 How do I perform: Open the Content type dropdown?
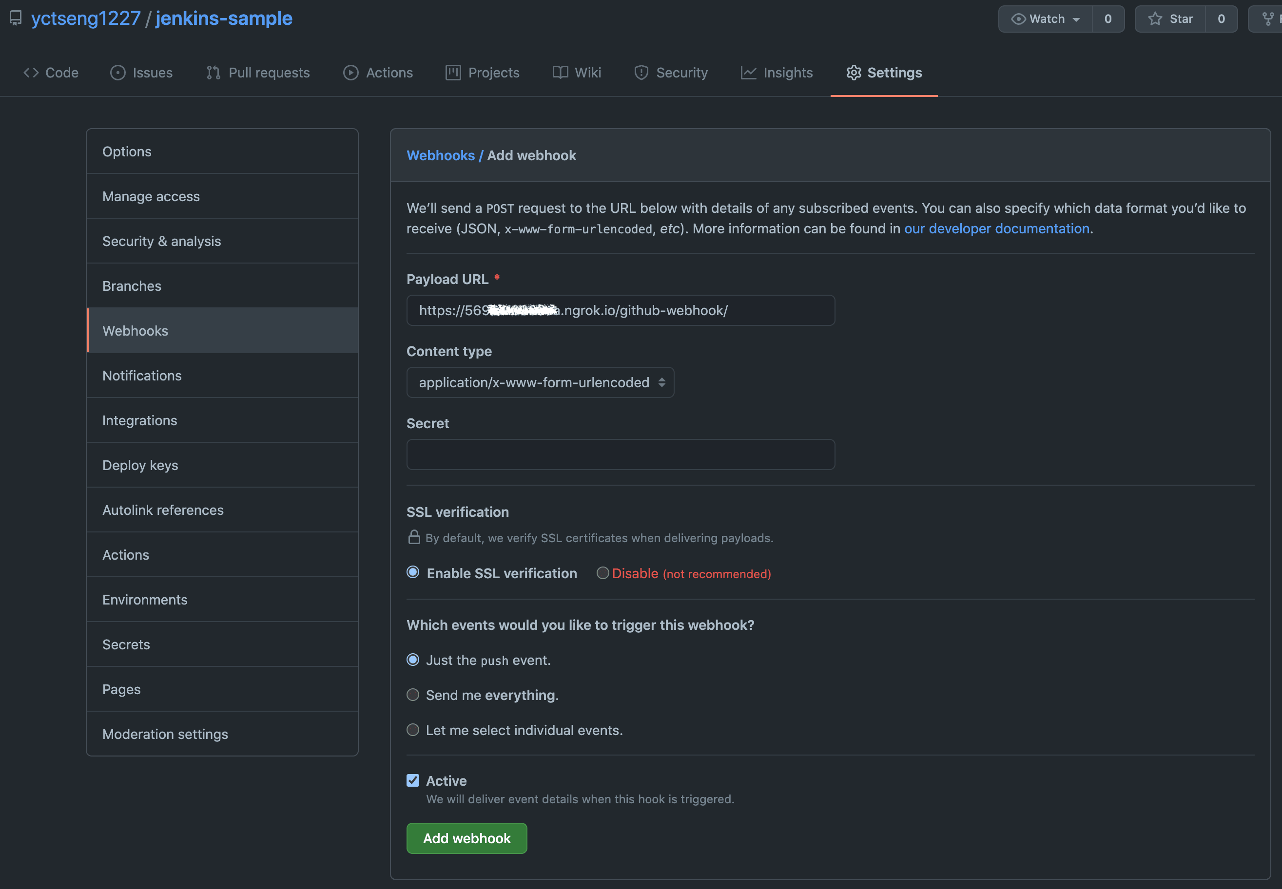540,382
